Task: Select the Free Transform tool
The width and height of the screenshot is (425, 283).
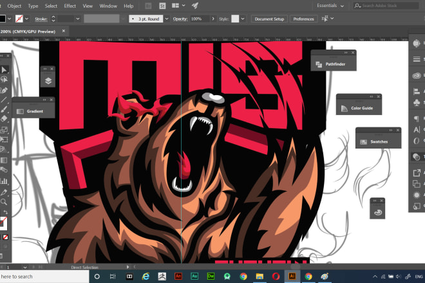Action: [x=4, y=140]
